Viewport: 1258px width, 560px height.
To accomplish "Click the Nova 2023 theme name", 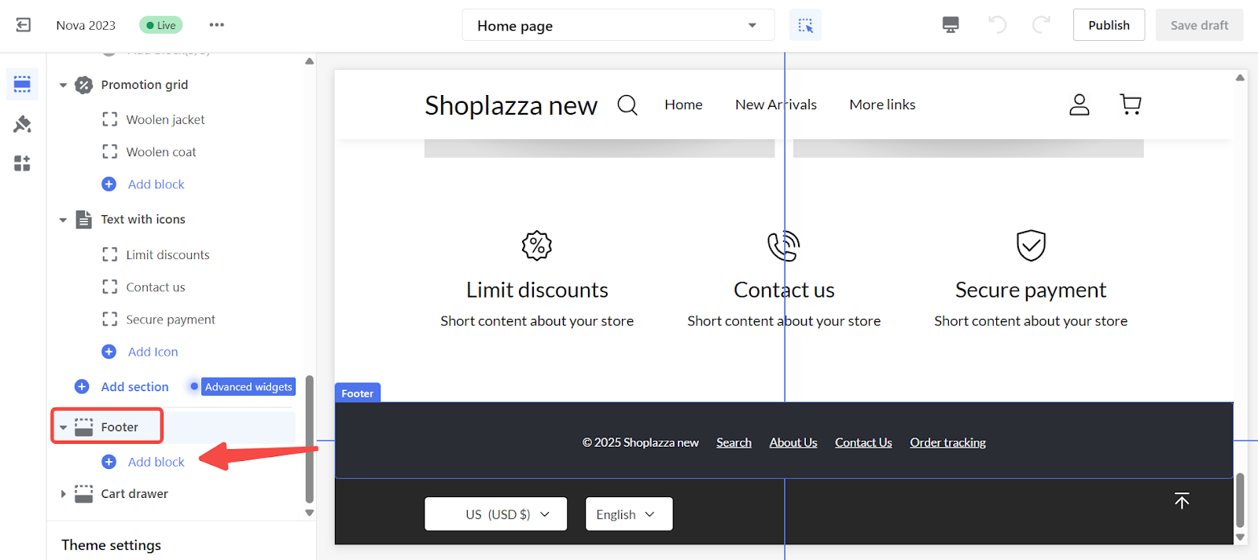I will coord(86,25).
